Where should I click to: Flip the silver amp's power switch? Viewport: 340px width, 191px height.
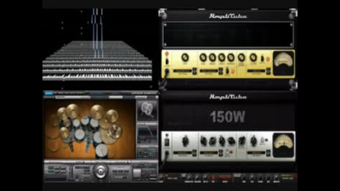[x=167, y=142]
